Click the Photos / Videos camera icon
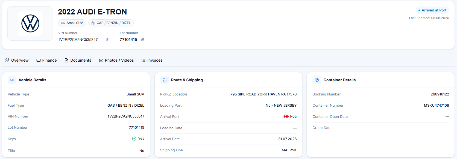This screenshot has height=159, width=457. pos(101,60)
